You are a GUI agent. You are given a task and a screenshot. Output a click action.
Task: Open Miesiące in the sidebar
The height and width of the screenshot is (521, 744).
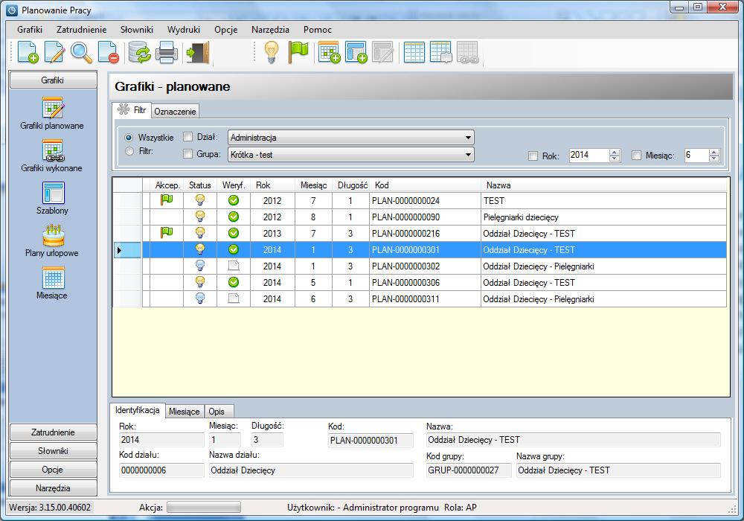coord(52,283)
